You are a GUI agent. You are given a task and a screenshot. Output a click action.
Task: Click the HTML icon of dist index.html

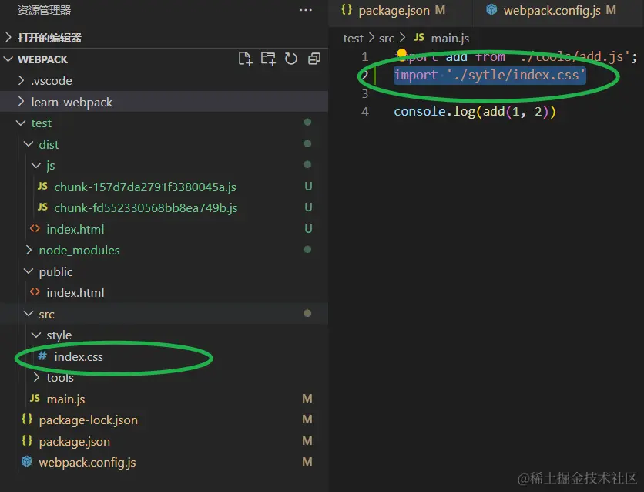coord(35,228)
